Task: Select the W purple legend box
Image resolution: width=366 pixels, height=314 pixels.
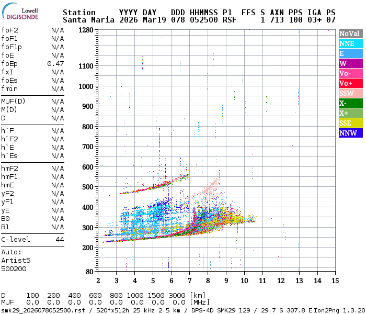Action: [x=350, y=63]
